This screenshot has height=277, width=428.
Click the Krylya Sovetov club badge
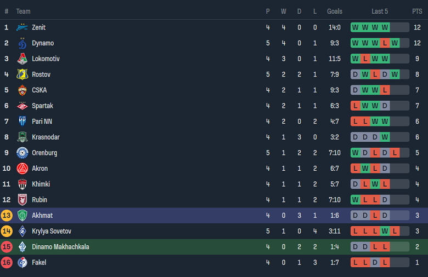point(22,232)
